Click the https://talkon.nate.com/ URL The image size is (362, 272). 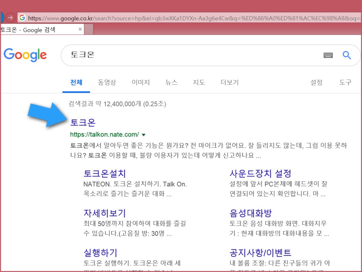(104, 135)
